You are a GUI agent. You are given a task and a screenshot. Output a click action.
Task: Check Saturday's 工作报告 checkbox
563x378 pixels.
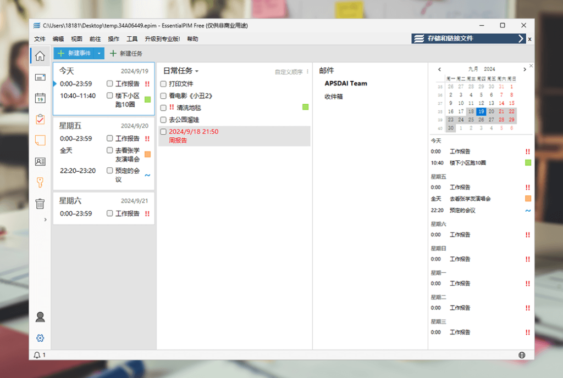(x=109, y=213)
